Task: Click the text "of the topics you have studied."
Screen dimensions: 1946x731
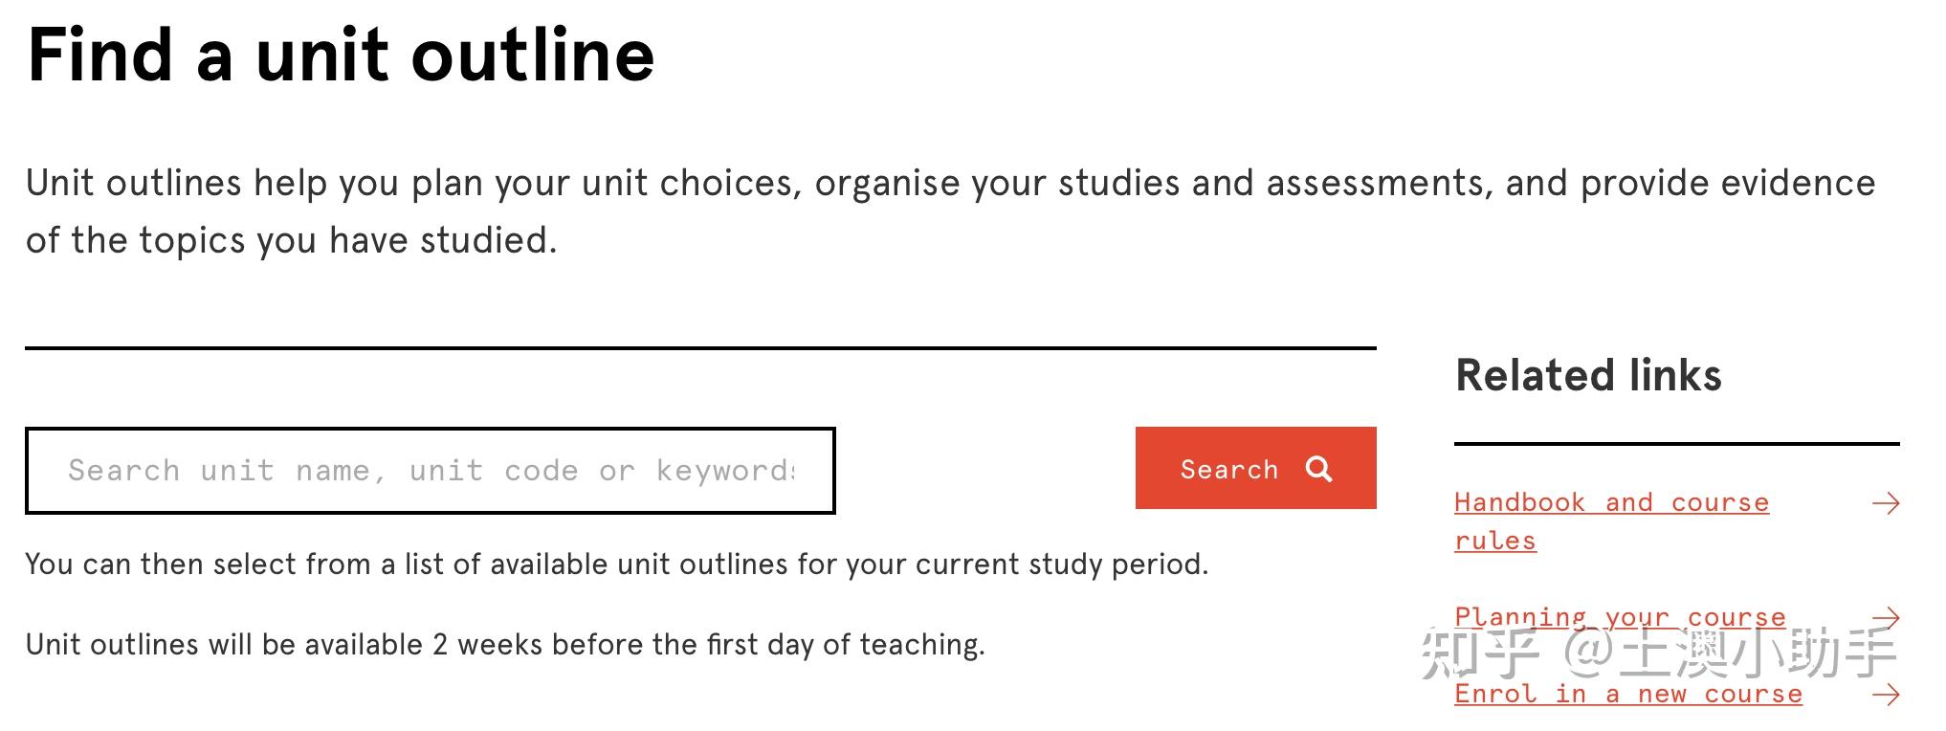Action: point(291,240)
